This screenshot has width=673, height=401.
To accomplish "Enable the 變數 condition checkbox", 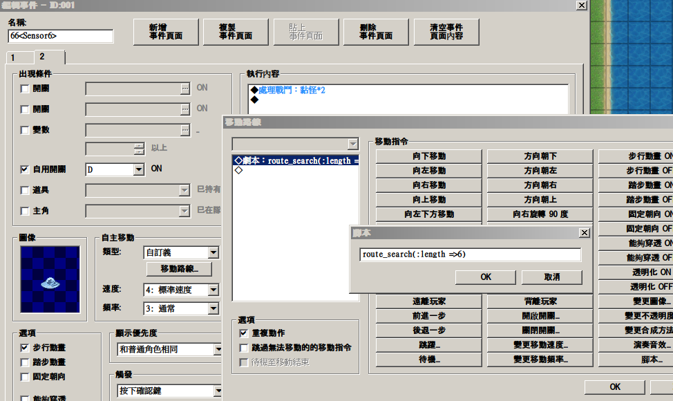I will click(x=24, y=130).
